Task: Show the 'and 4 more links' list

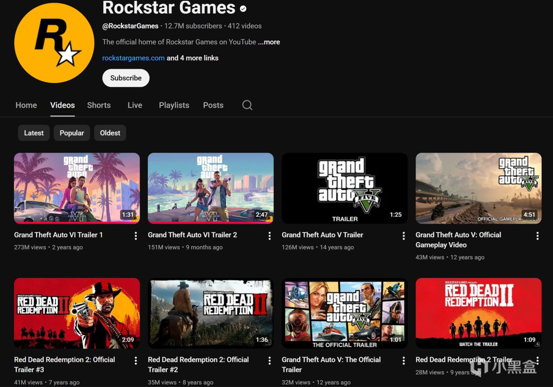Action: (x=193, y=58)
